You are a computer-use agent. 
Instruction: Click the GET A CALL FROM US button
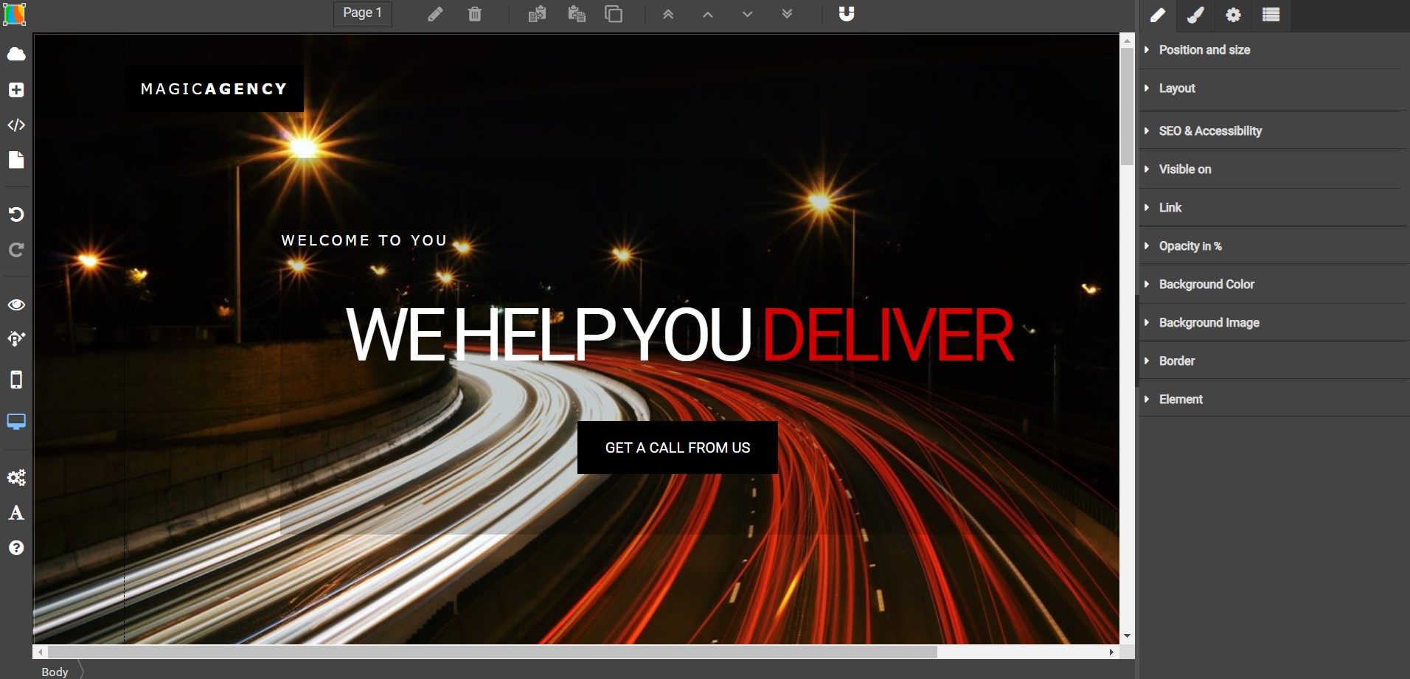coord(678,448)
